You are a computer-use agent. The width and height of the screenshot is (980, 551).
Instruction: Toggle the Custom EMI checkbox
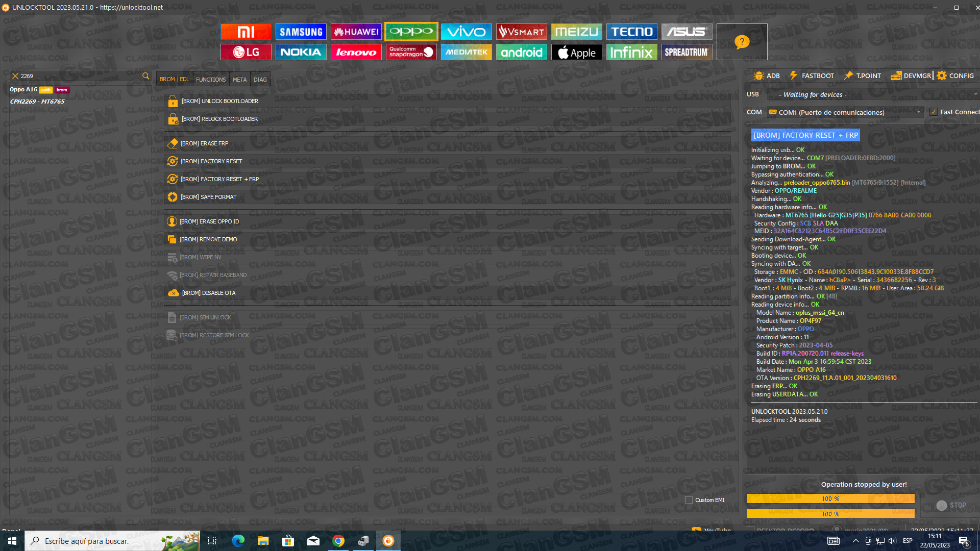(689, 500)
